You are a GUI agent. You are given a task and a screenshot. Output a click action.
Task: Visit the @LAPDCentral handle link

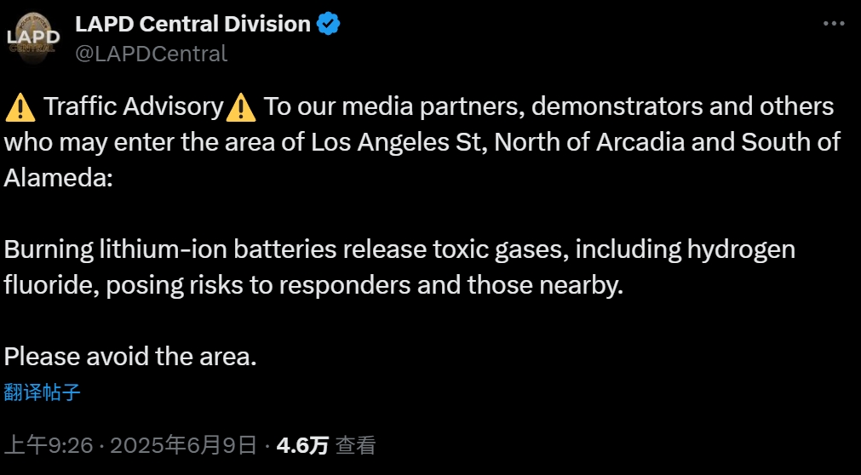tap(151, 54)
